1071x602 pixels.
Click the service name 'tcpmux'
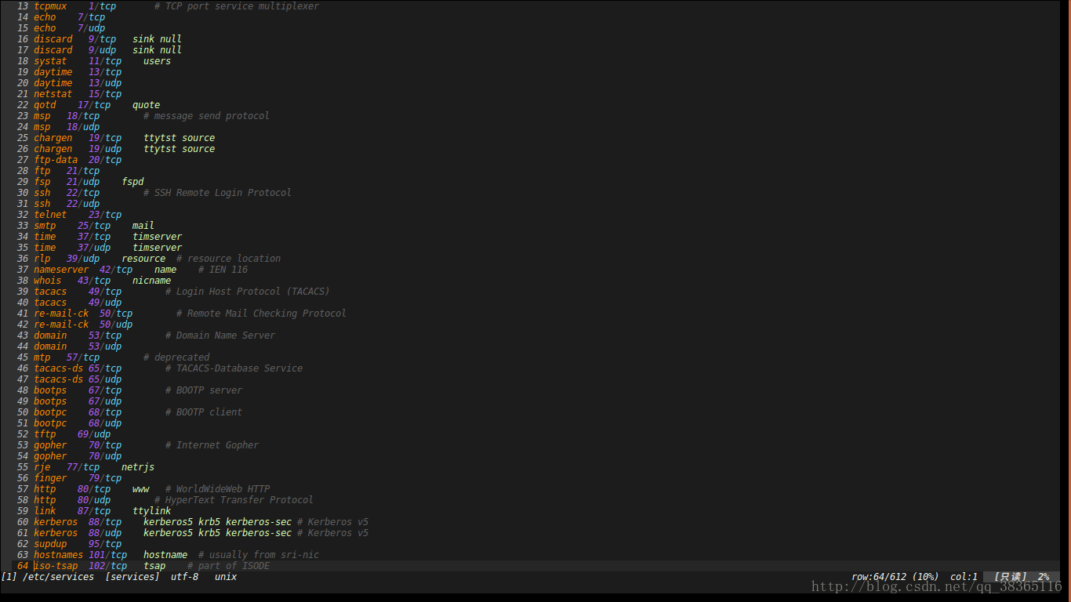[50, 6]
